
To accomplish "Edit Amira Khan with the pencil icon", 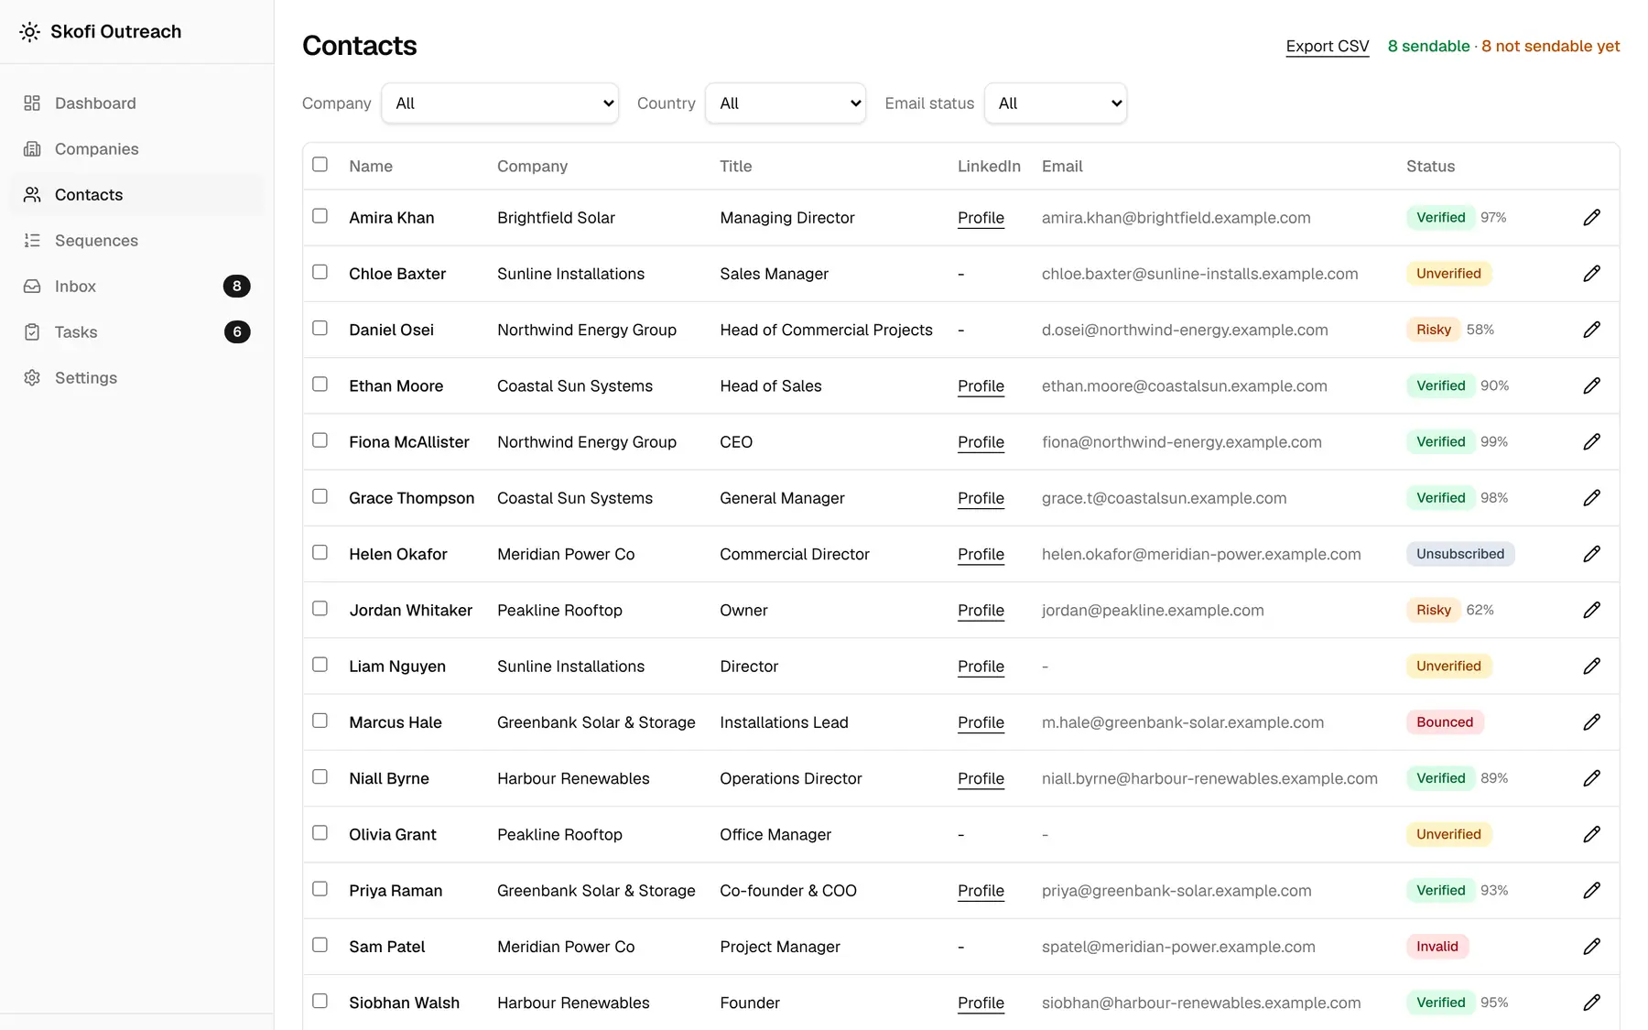I will pos(1592,217).
